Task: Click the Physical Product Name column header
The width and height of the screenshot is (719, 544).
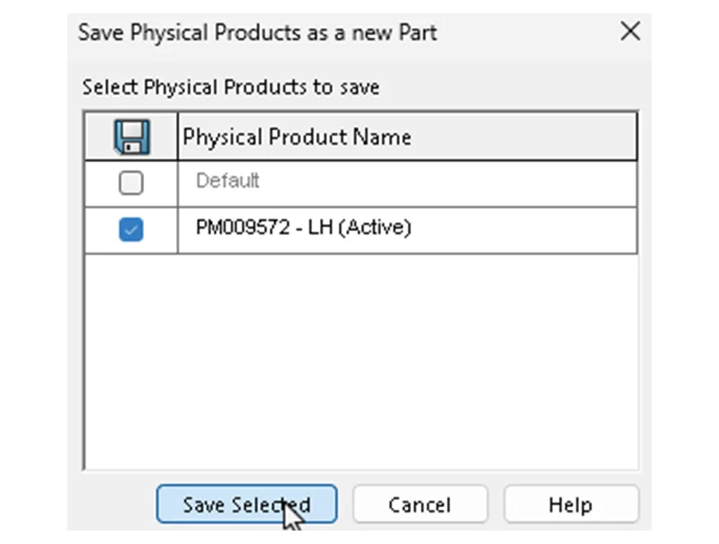Action: (x=297, y=138)
